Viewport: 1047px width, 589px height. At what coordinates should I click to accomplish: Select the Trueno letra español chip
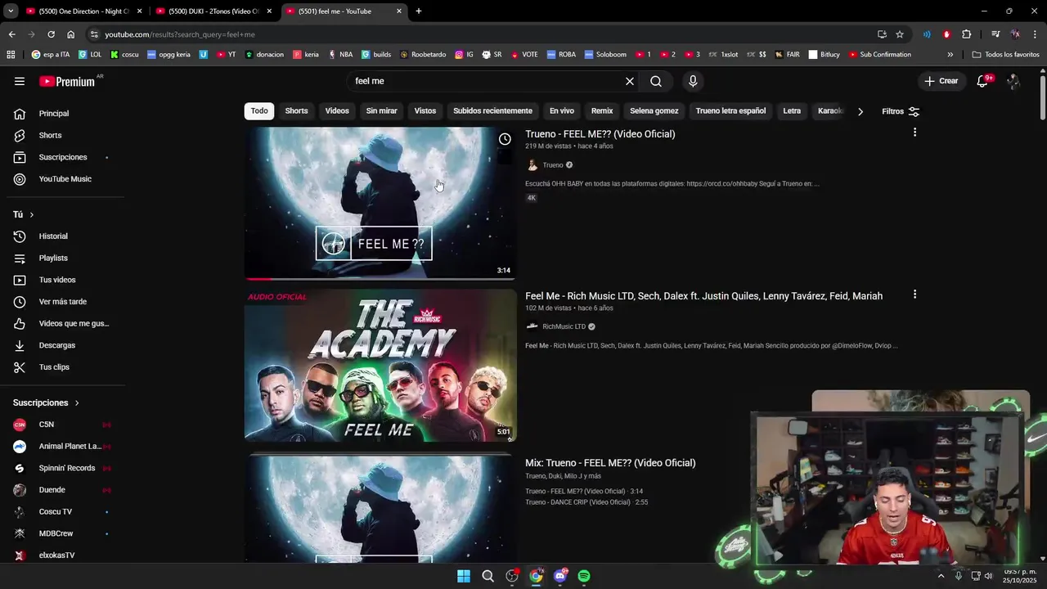point(730,110)
